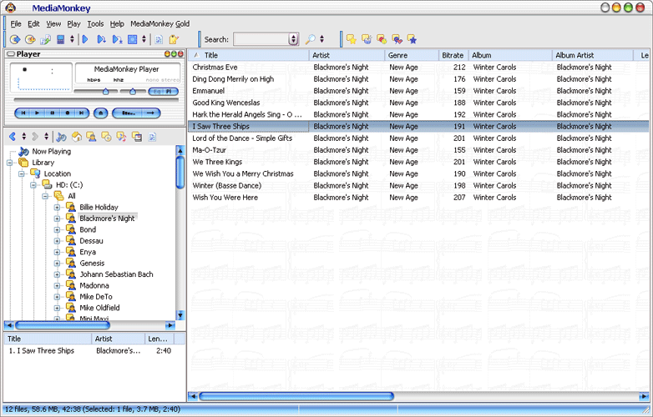653x417 pixels.
Task: Collapse the Library tree node
Action: [x=11, y=163]
